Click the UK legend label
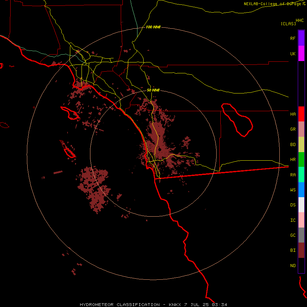307x307 pixels. pyautogui.click(x=293, y=54)
